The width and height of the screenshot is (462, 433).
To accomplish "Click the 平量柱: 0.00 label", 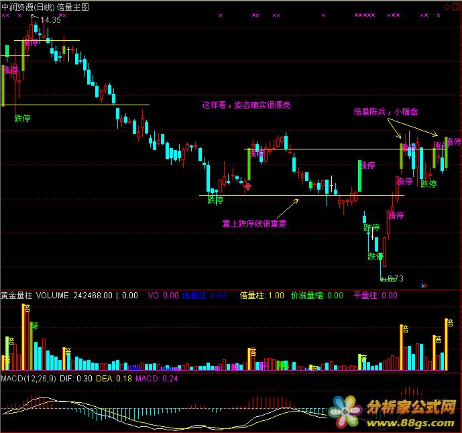I will tap(376, 296).
